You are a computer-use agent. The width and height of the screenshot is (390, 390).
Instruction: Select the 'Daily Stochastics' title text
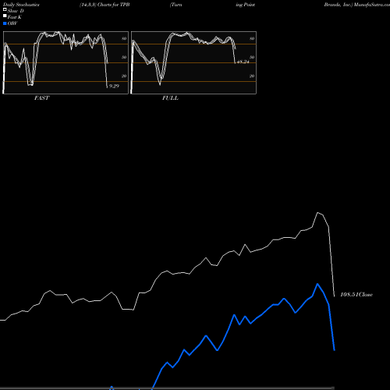[x=21, y=5]
